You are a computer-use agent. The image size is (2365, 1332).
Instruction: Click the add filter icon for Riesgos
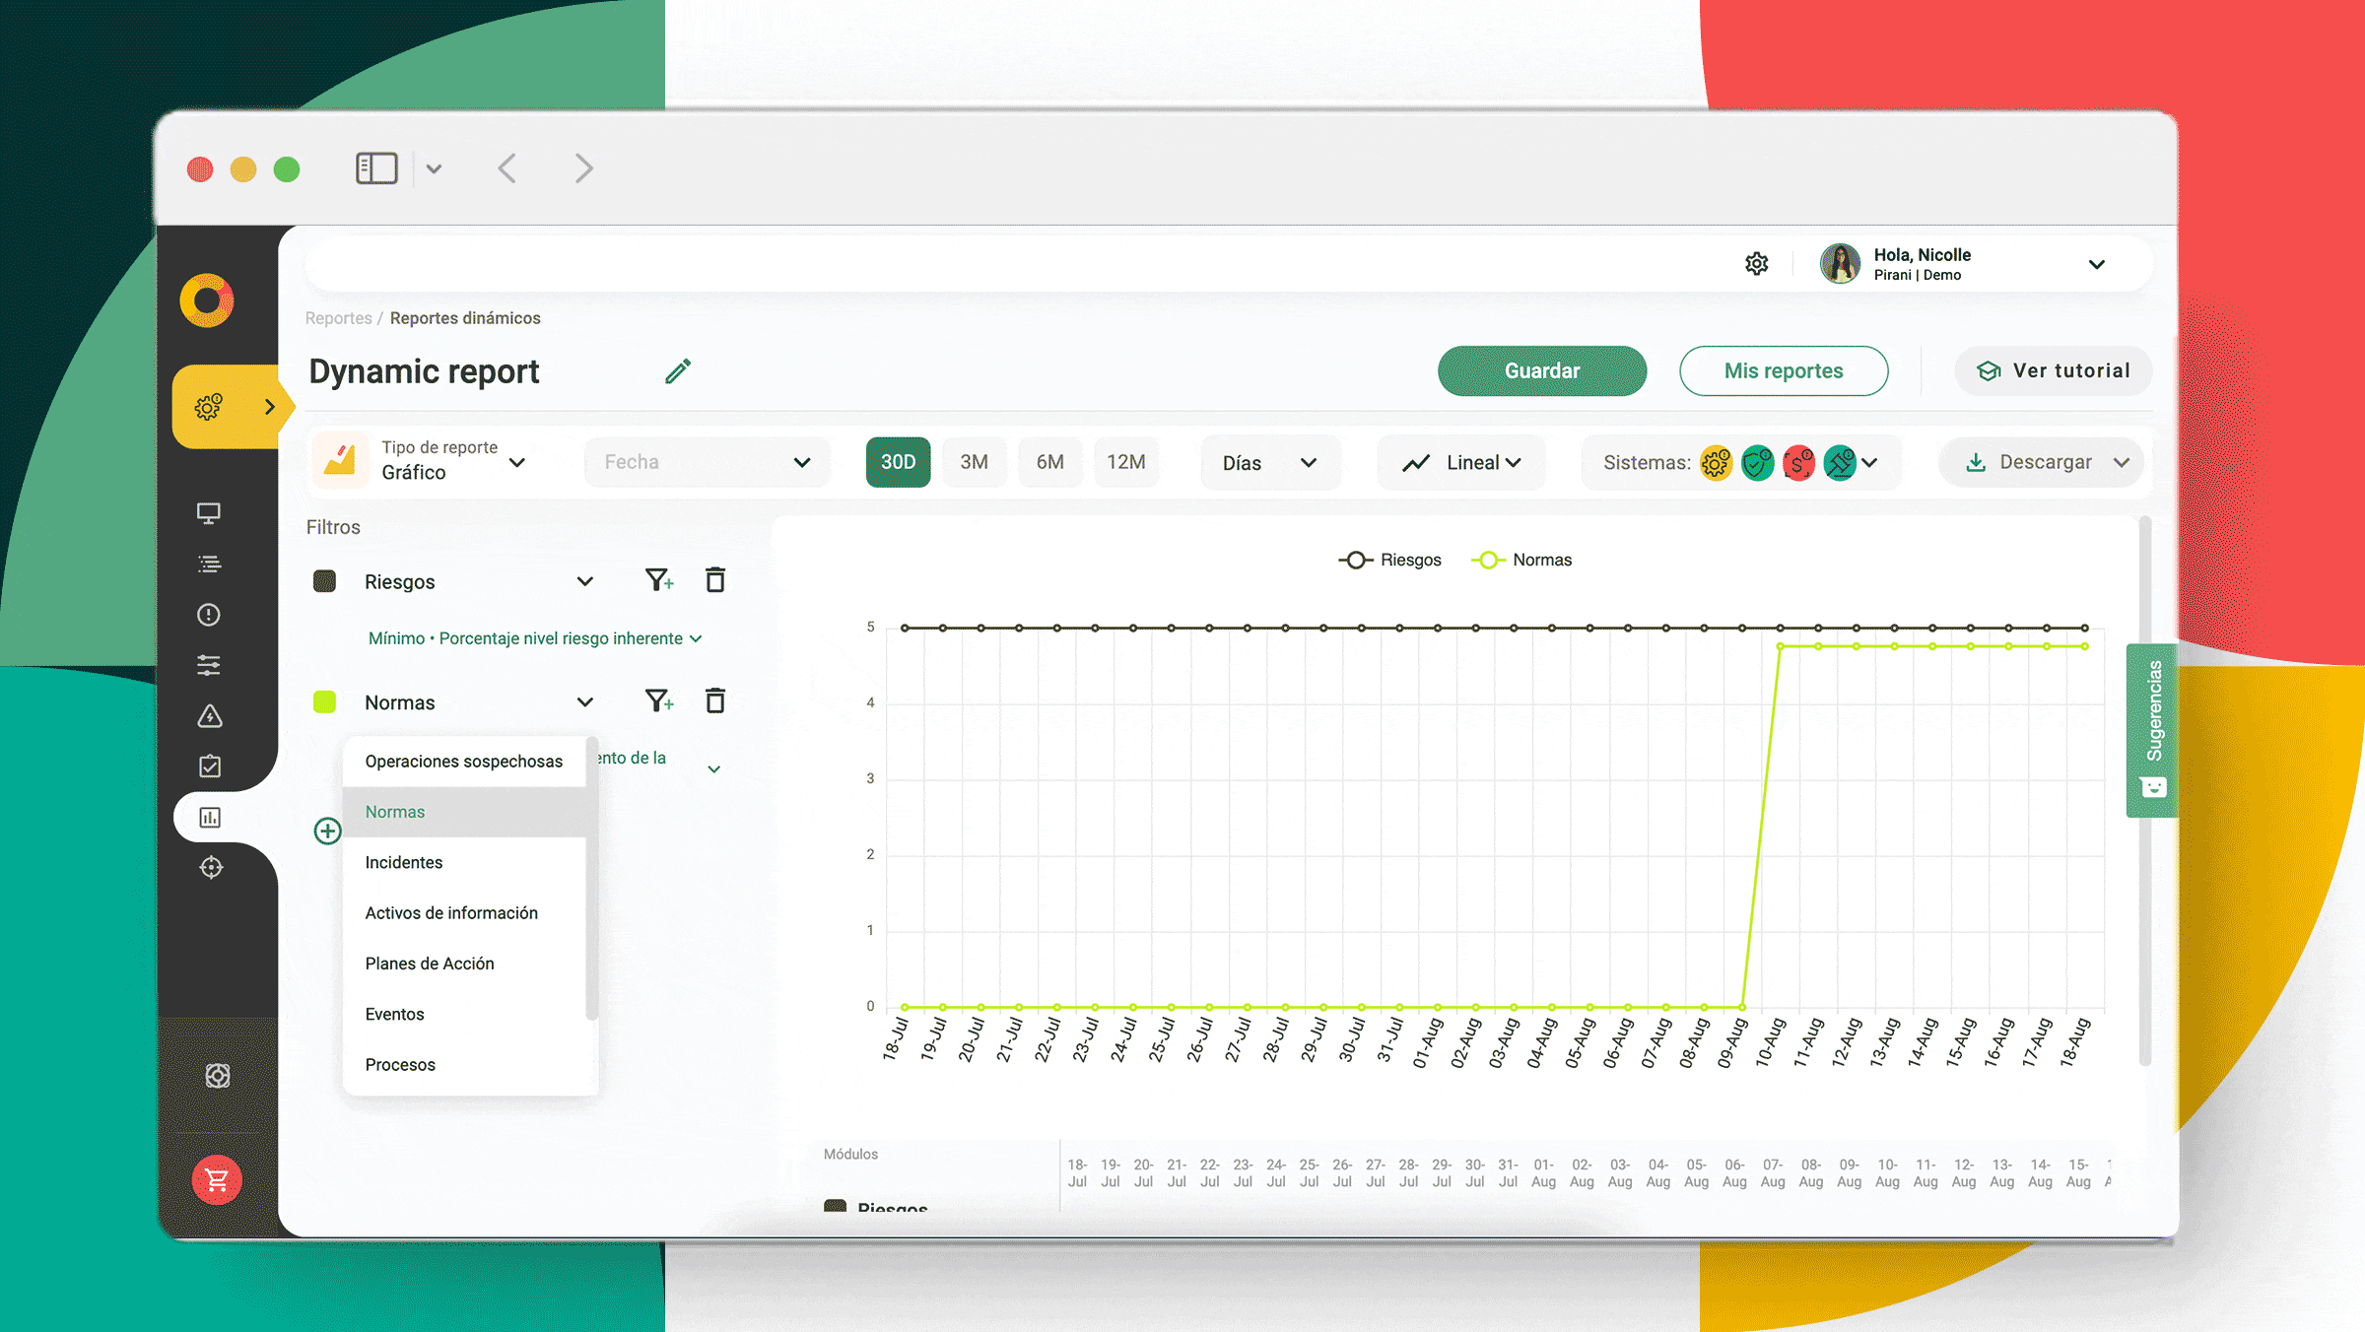coord(658,580)
